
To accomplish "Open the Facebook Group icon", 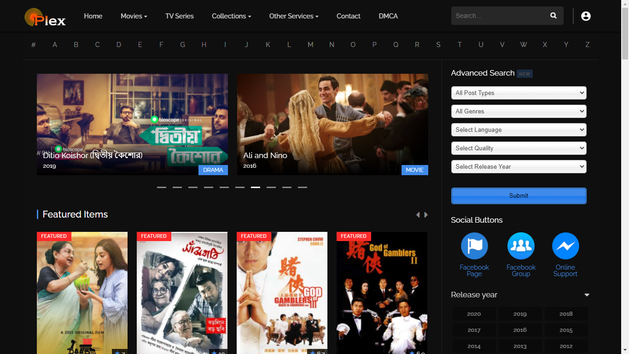I will [x=521, y=246].
